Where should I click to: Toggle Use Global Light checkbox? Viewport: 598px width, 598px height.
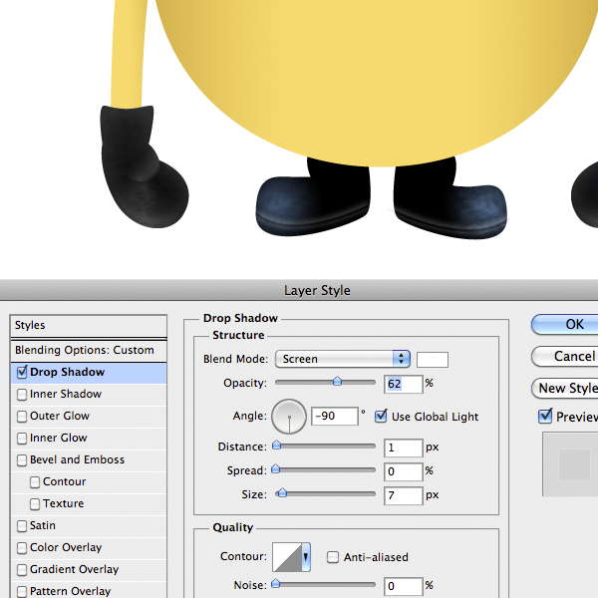click(381, 417)
